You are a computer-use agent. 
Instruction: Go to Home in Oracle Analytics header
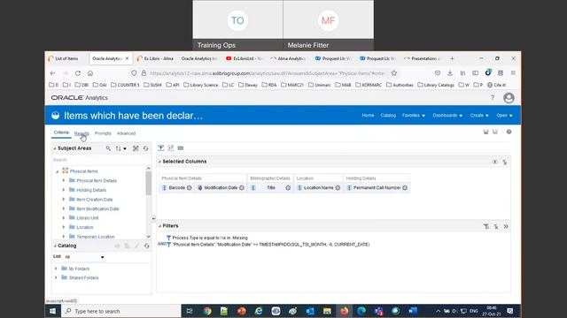click(368, 116)
